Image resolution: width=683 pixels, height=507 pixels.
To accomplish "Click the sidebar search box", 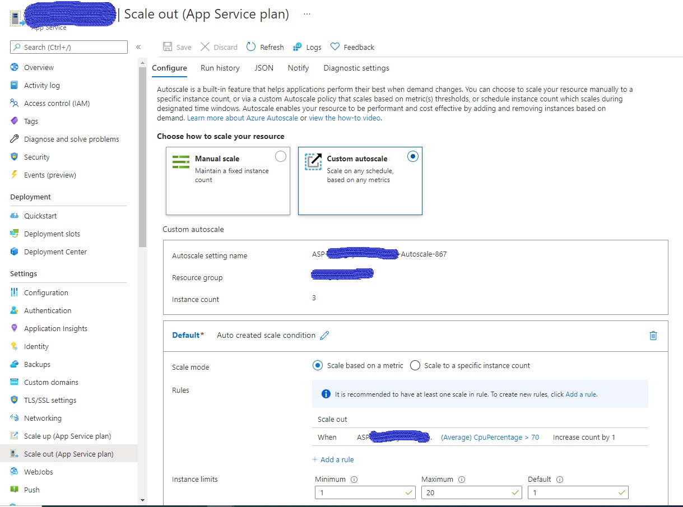I will click(x=69, y=47).
